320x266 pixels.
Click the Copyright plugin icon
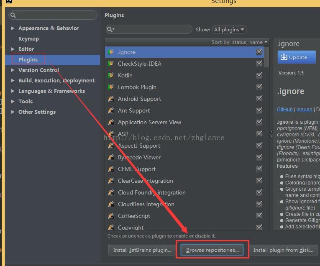(x=111, y=227)
